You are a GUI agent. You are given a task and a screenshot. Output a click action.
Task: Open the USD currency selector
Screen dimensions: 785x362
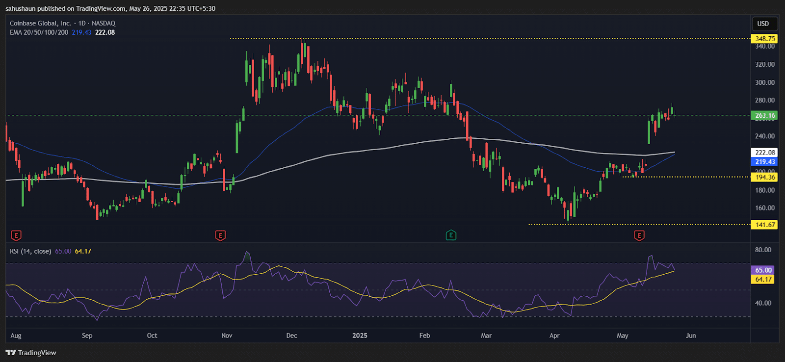point(763,24)
